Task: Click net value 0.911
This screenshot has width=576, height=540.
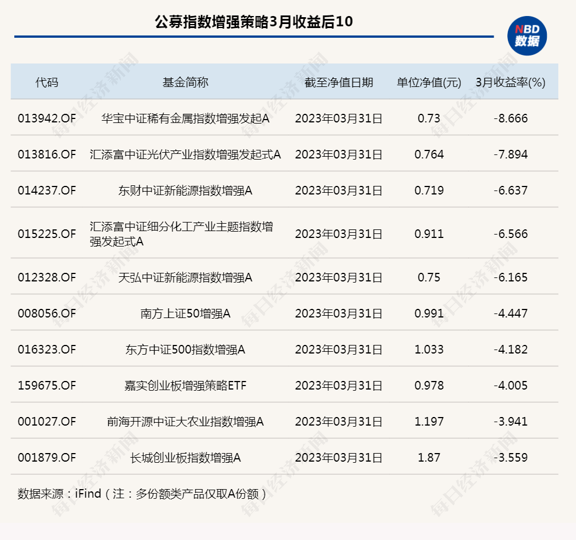Action: pyautogui.click(x=429, y=233)
